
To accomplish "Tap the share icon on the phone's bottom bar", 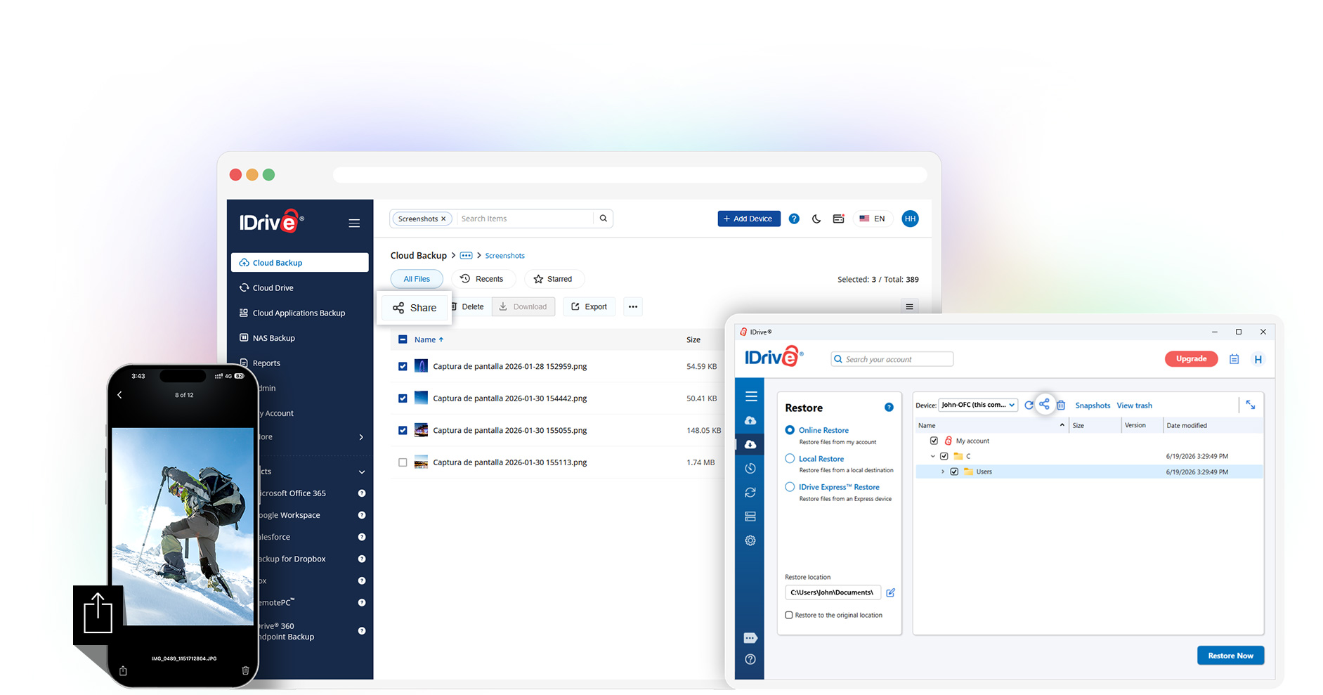I will [x=123, y=670].
